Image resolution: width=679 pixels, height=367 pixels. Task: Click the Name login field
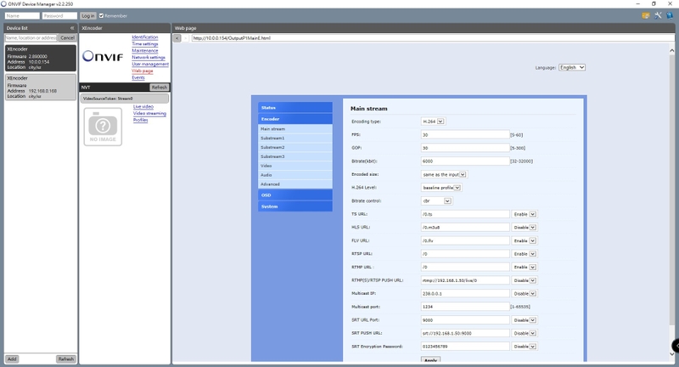pos(22,15)
